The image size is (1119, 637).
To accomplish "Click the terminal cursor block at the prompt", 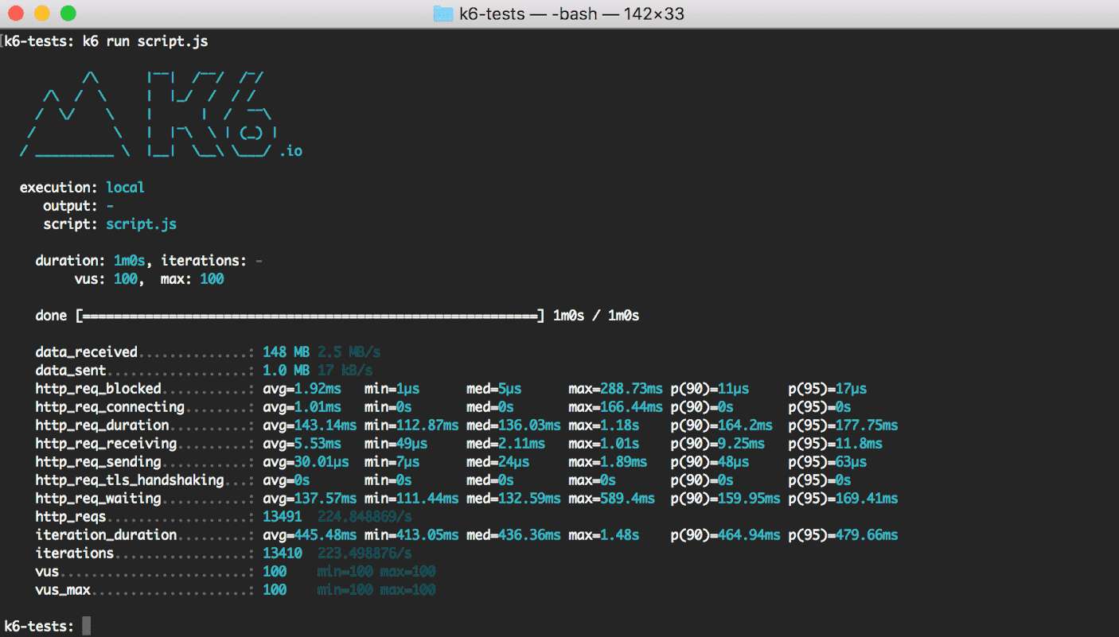I will coord(87,627).
